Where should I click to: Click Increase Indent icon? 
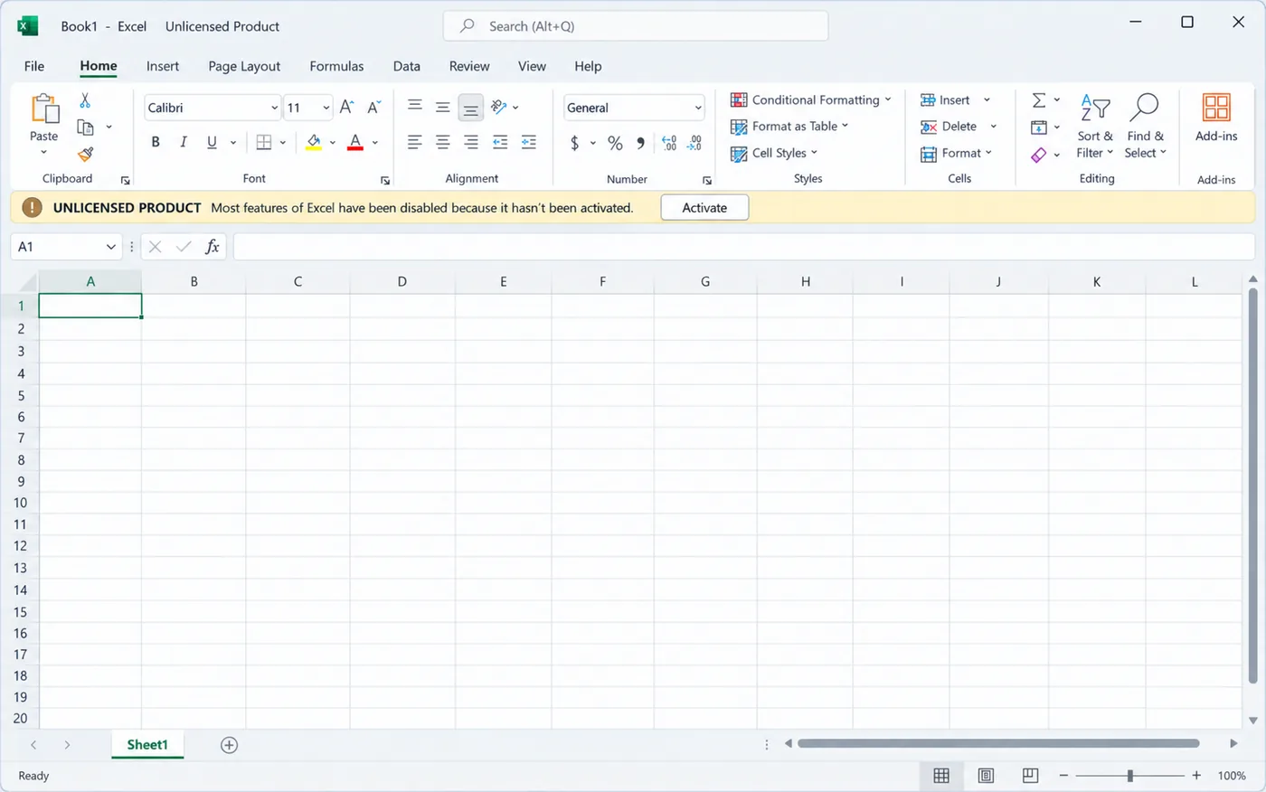point(529,142)
